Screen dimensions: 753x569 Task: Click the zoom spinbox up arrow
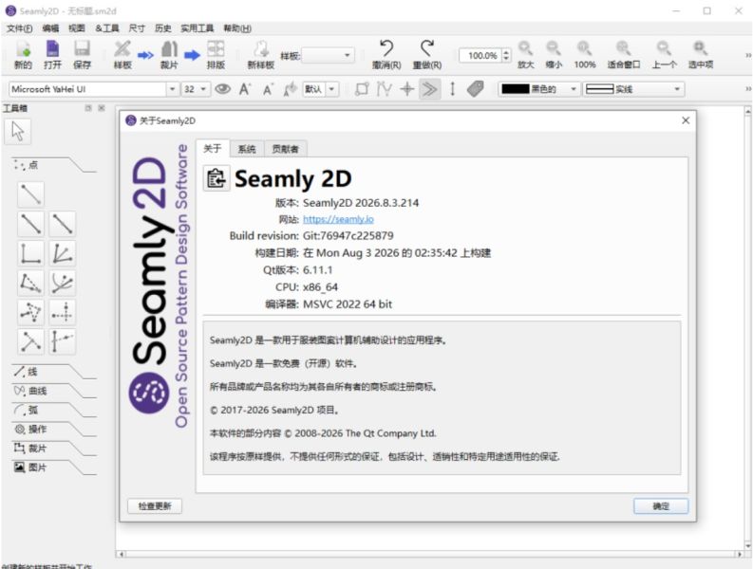pyautogui.click(x=506, y=52)
